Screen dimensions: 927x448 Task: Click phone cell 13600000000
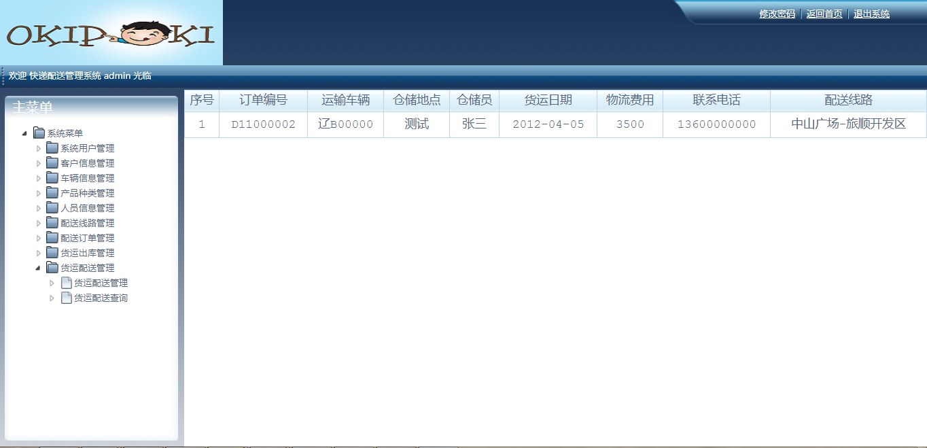coord(717,124)
